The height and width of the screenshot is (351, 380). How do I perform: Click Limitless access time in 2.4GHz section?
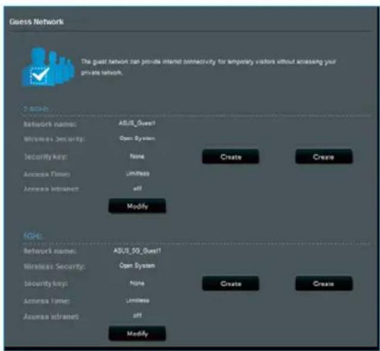(x=137, y=173)
